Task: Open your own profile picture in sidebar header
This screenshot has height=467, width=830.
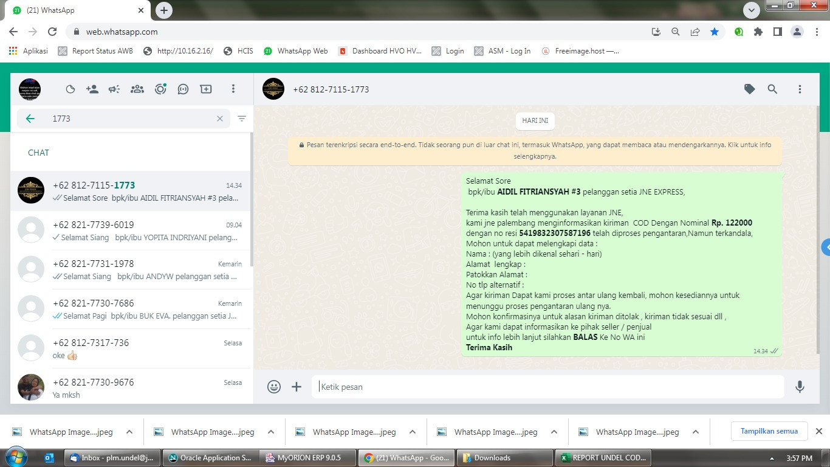Action: pyautogui.click(x=30, y=89)
